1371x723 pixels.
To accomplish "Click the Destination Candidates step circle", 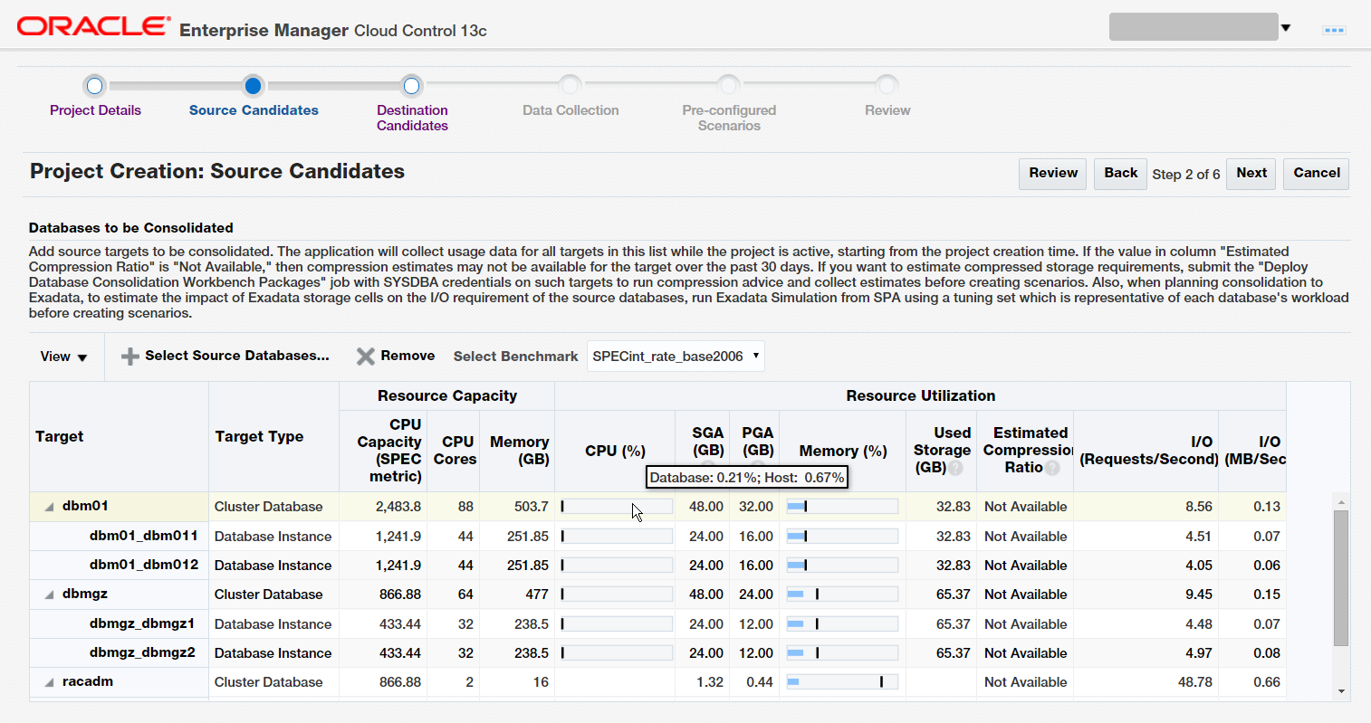I will tap(412, 86).
